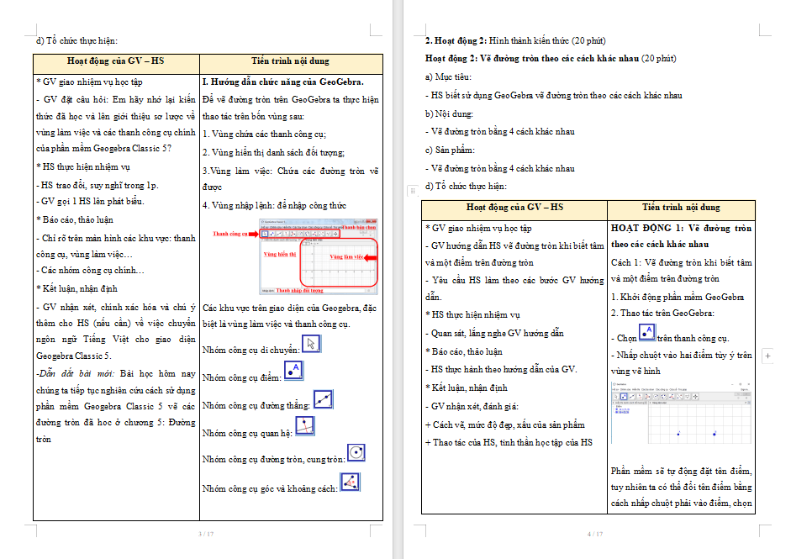Click the Point icon after 'Chọn' on page 4
Image resolution: width=791 pixels, height=559 pixels.
[x=647, y=334]
